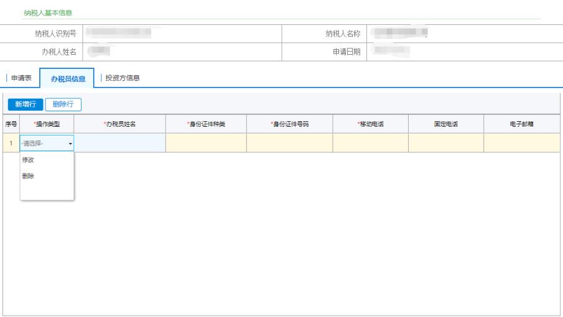Click the 办税员姓名 cell in row 1
Screen dimensions: 563x317
click(x=119, y=144)
